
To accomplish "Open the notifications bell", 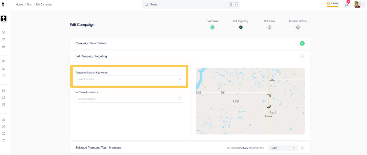I will tap(347, 5).
